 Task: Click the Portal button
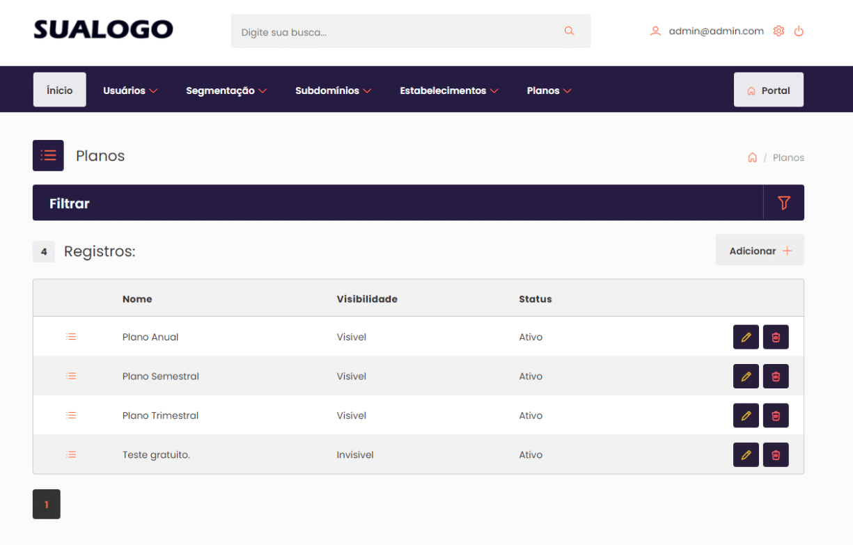769,89
